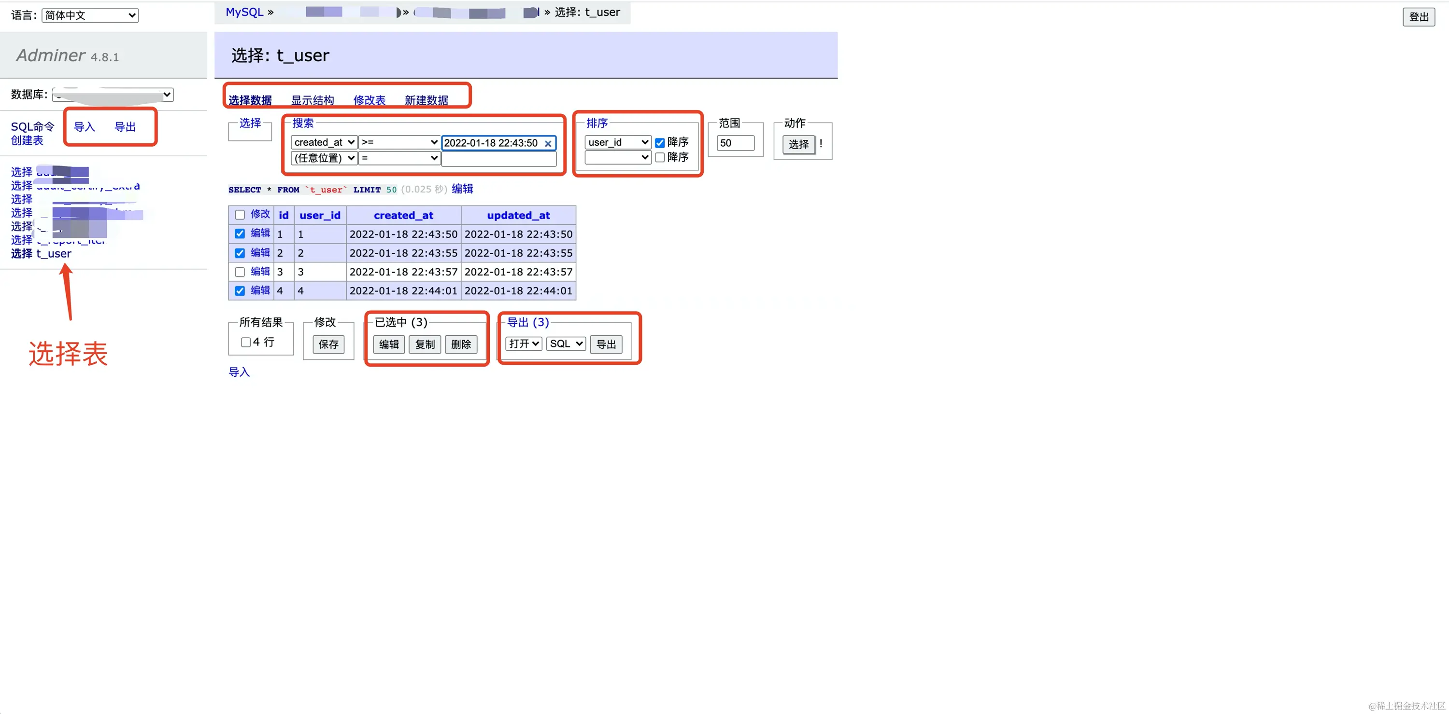The width and height of the screenshot is (1449, 714).
Task: Switch to the 显示结构 tab
Action: coord(312,100)
